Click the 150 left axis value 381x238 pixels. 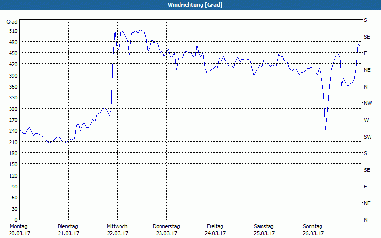[x=14, y=164]
